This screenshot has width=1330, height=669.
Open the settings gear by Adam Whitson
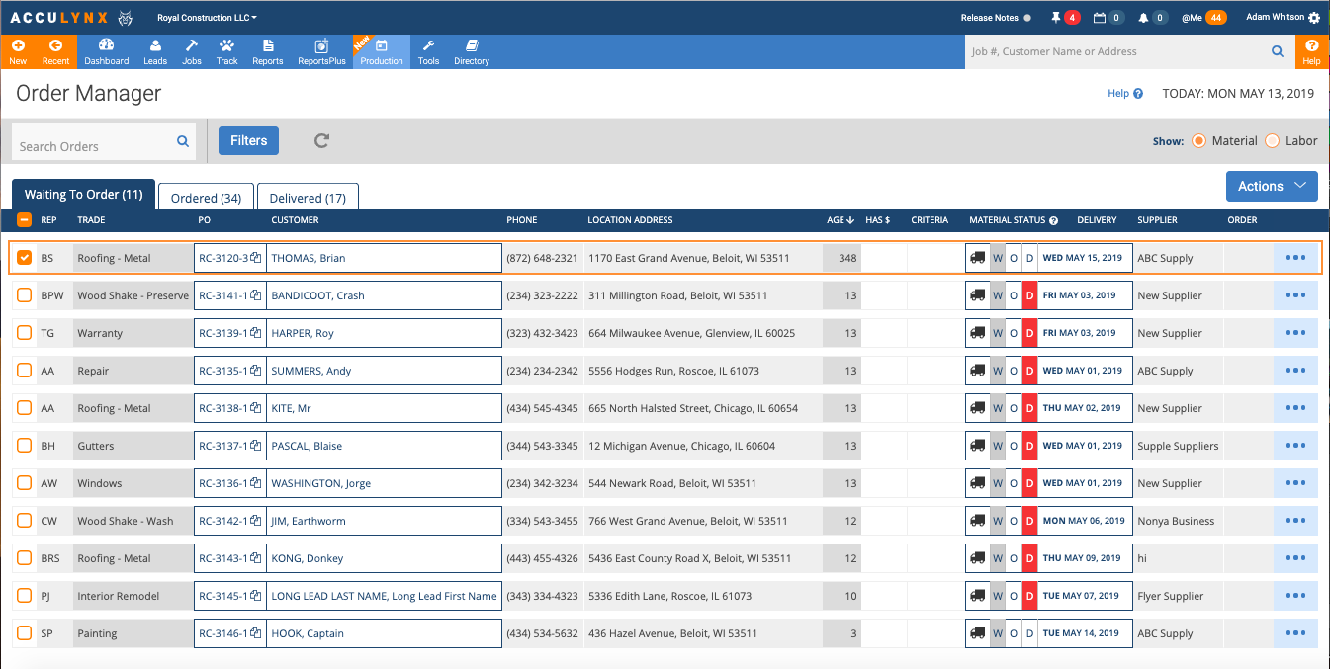tap(1313, 18)
